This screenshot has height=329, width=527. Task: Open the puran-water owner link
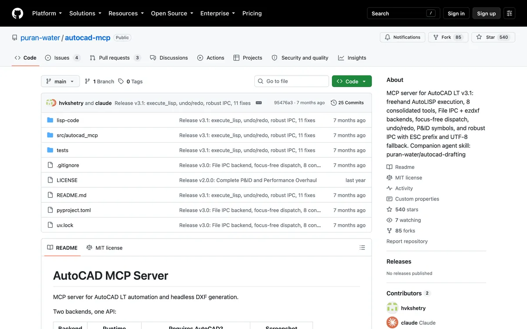pos(40,38)
